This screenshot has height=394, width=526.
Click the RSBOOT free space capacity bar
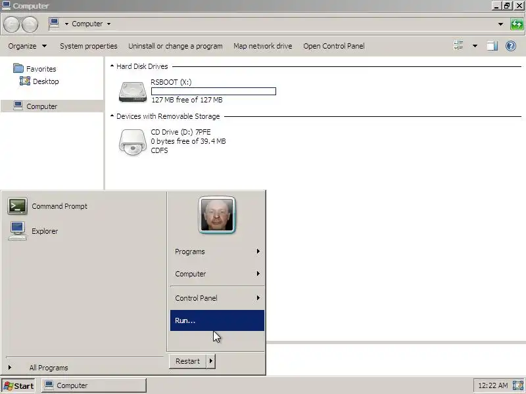point(213,91)
